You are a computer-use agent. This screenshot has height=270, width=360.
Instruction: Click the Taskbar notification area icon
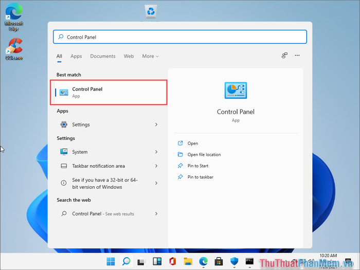coord(64,166)
